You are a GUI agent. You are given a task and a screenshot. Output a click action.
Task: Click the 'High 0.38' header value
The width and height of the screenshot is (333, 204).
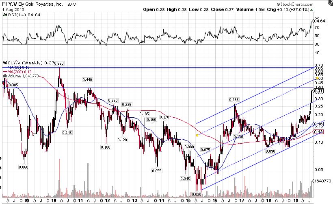176,10
